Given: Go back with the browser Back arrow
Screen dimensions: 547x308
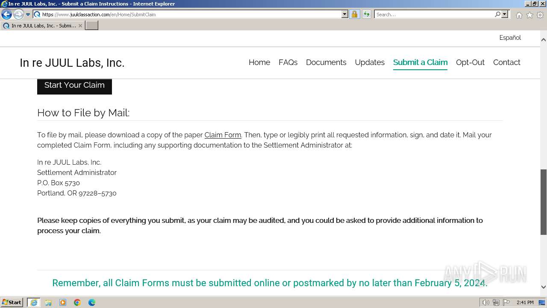Looking at the screenshot, I should coord(6,15).
